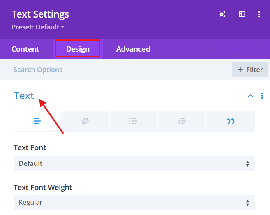
Task: Open the Text Font Default dropdown
Action: tap(134, 163)
